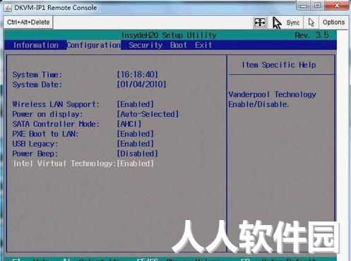Click the 'InsydeH20 Setup Utility' title
351x261 pixels.
point(169,35)
